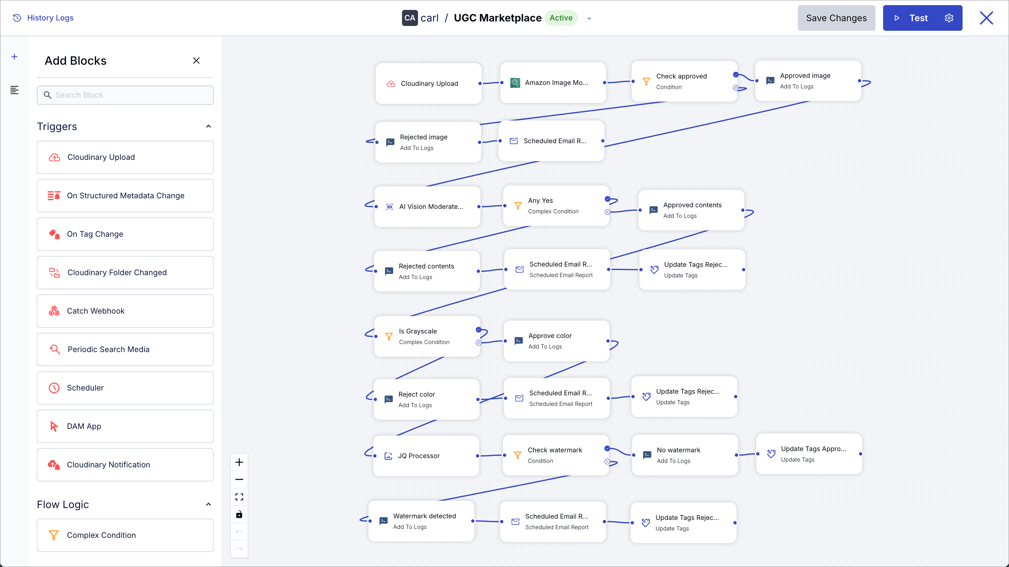
Task: Click true output port of Is Grayscale
Action: (479, 330)
